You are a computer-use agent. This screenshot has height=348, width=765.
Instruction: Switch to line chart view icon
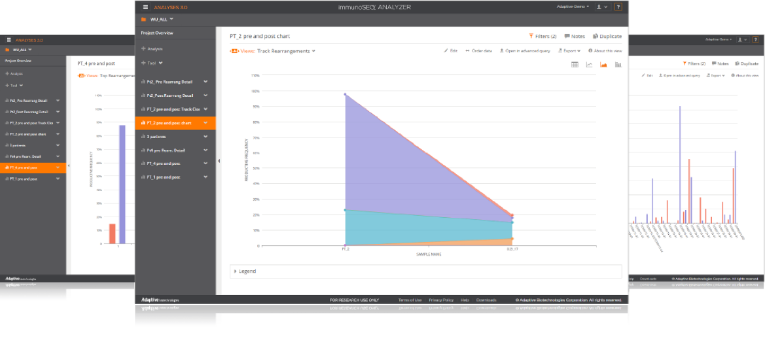coord(590,64)
